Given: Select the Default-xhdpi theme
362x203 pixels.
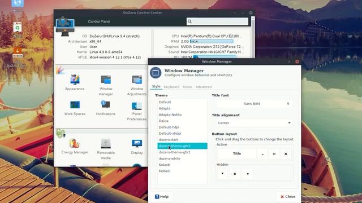Looking at the screenshot, I should (182, 133).
